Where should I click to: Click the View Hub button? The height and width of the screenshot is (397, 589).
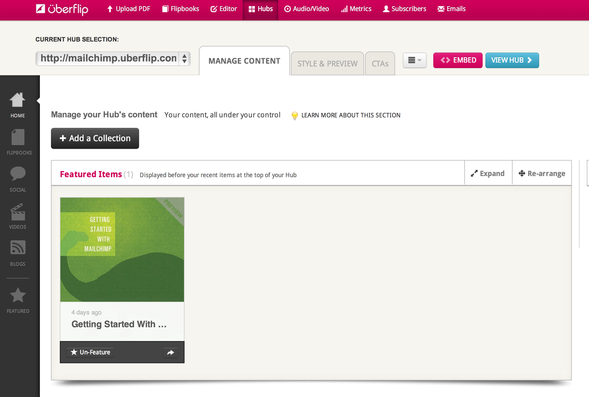click(512, 60)
